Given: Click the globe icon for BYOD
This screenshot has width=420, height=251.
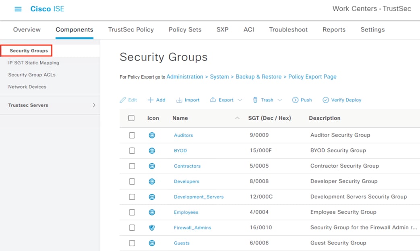Looking at the screenshot, I should tap(152, 151).
